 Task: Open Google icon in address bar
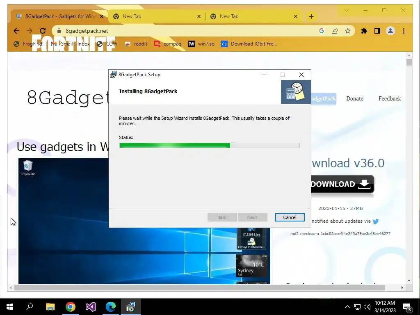322,31
